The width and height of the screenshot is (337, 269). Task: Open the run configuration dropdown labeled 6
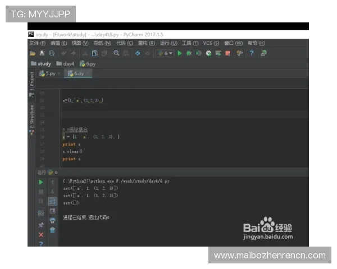click(x=165, y=53)
